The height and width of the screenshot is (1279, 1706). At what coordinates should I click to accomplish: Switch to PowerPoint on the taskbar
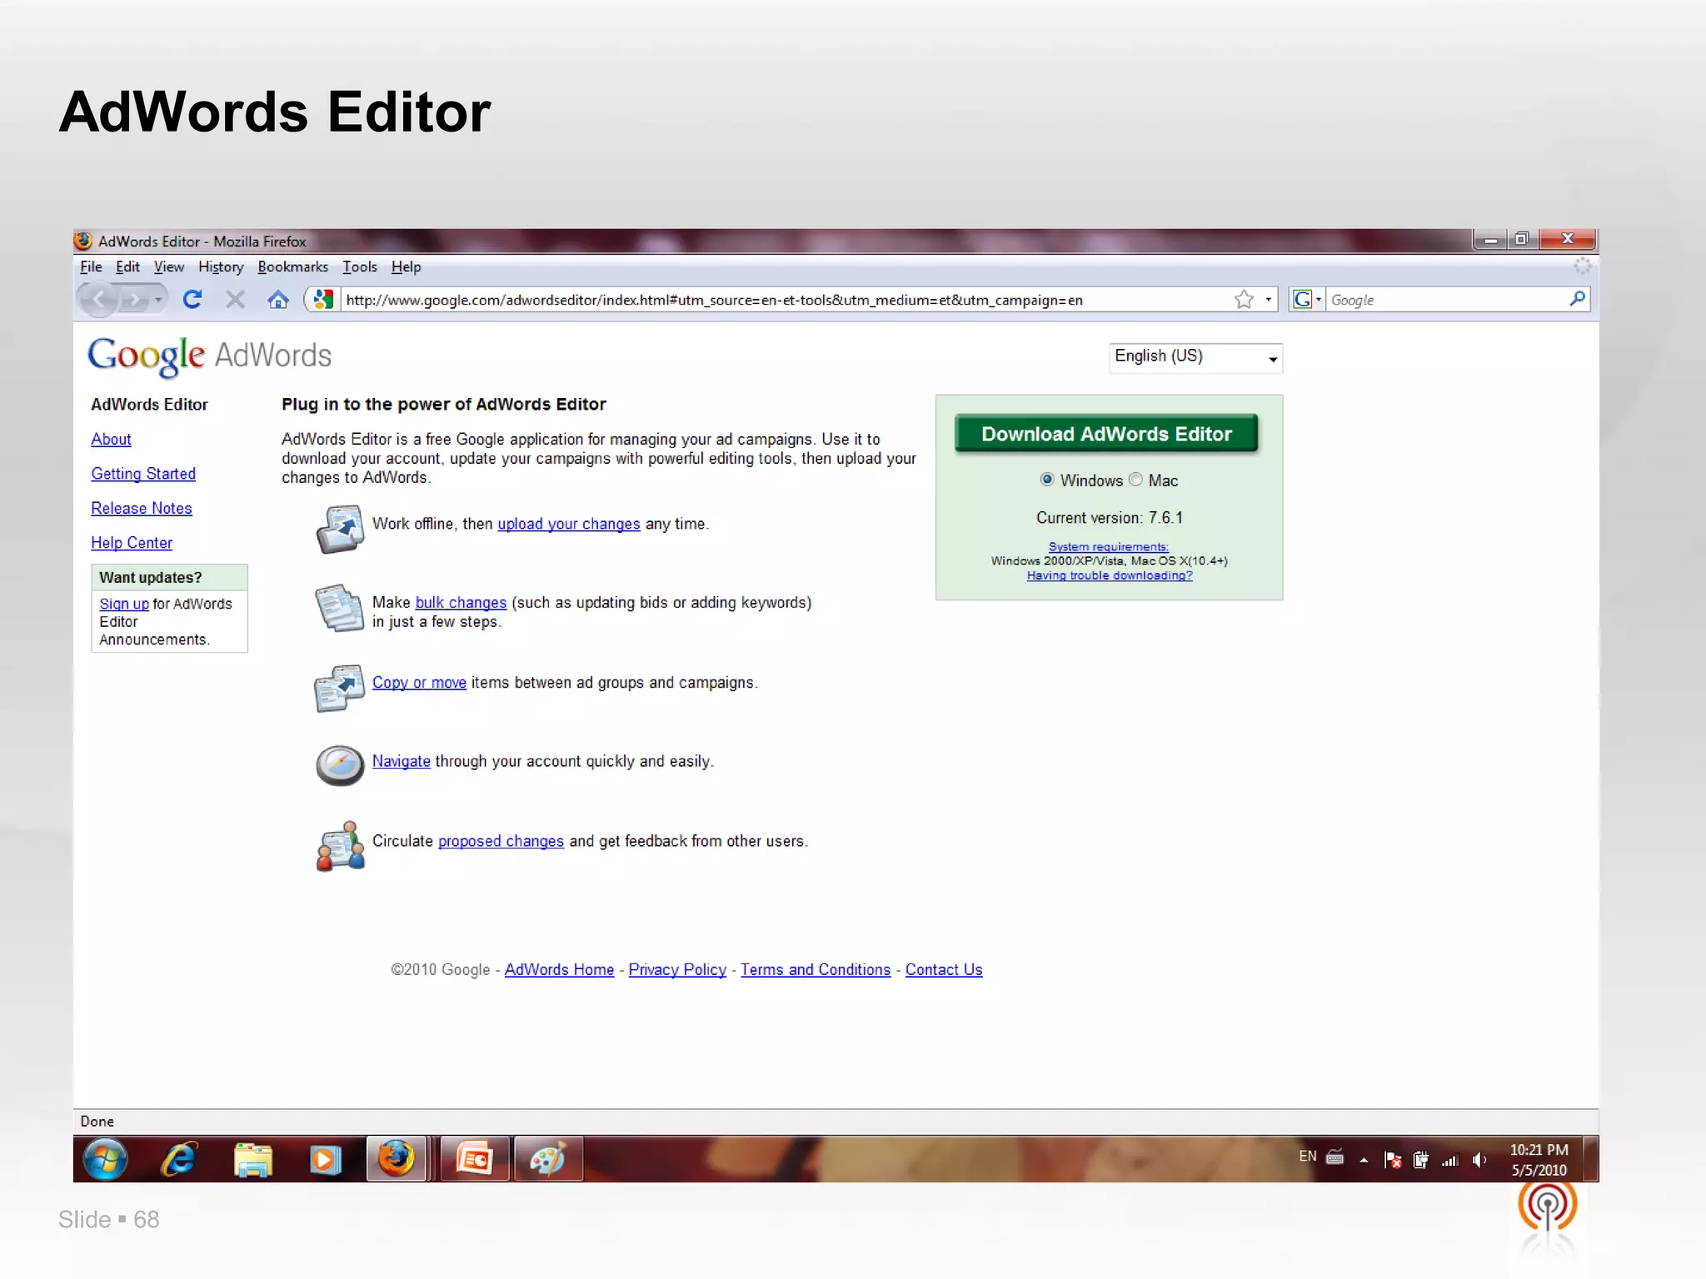pyautogui.click(x=475, y=1159)
